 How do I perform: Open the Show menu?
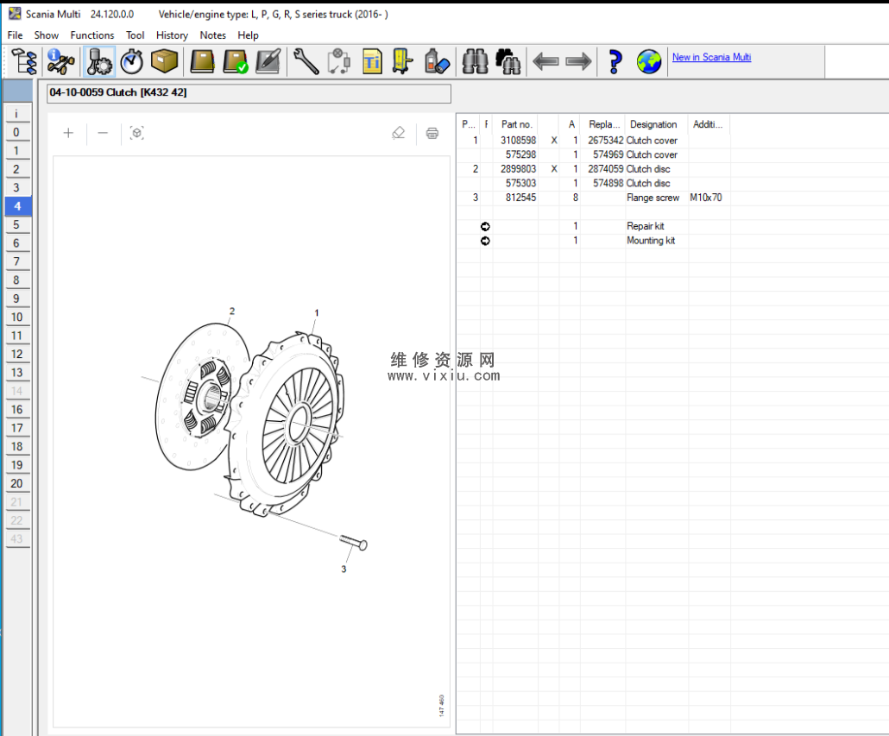(x=47, y=35)
